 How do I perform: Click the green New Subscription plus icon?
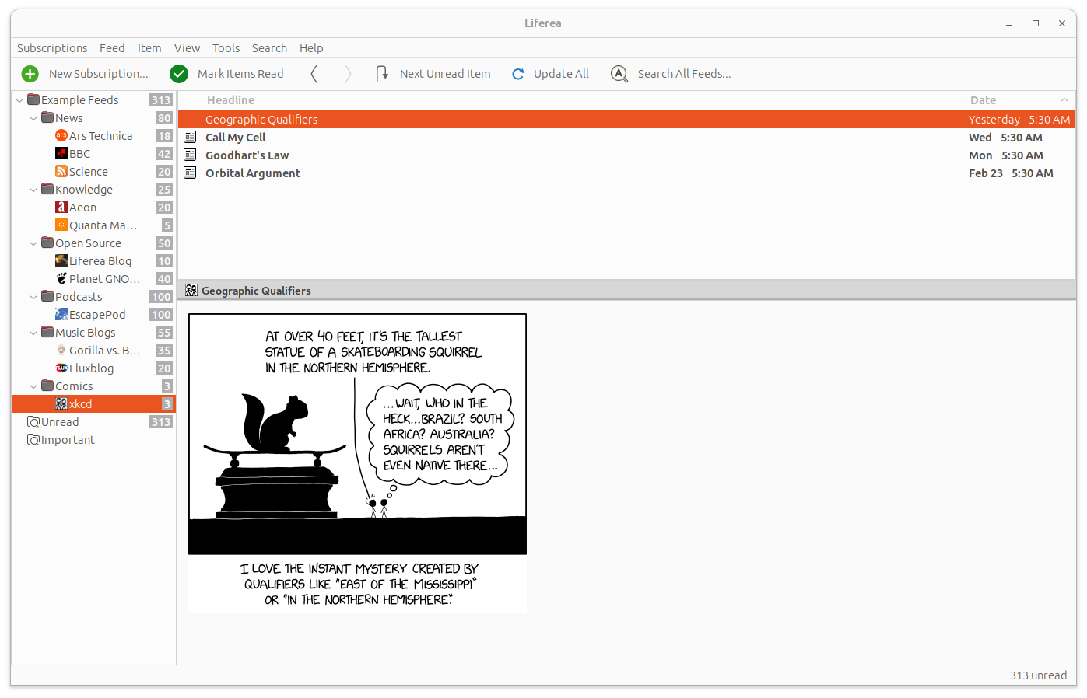[30, 74]
